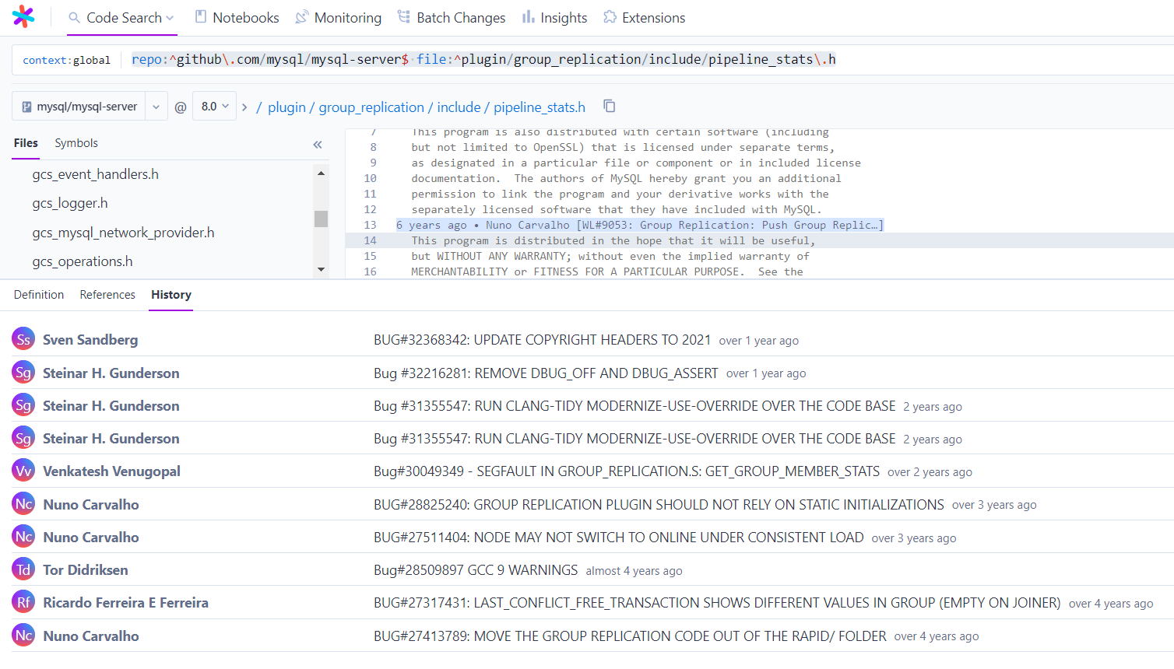Click the Notebooks icon in navbar
The width and height of the screenshot is (1174, 669).
pos(201,17)
